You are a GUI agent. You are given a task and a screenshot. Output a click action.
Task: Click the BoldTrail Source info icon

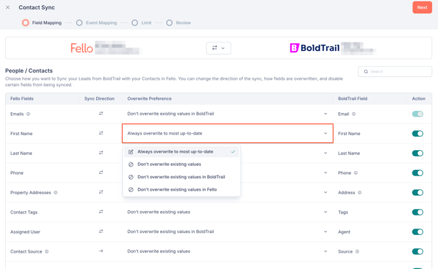click(x=357, y=251)
